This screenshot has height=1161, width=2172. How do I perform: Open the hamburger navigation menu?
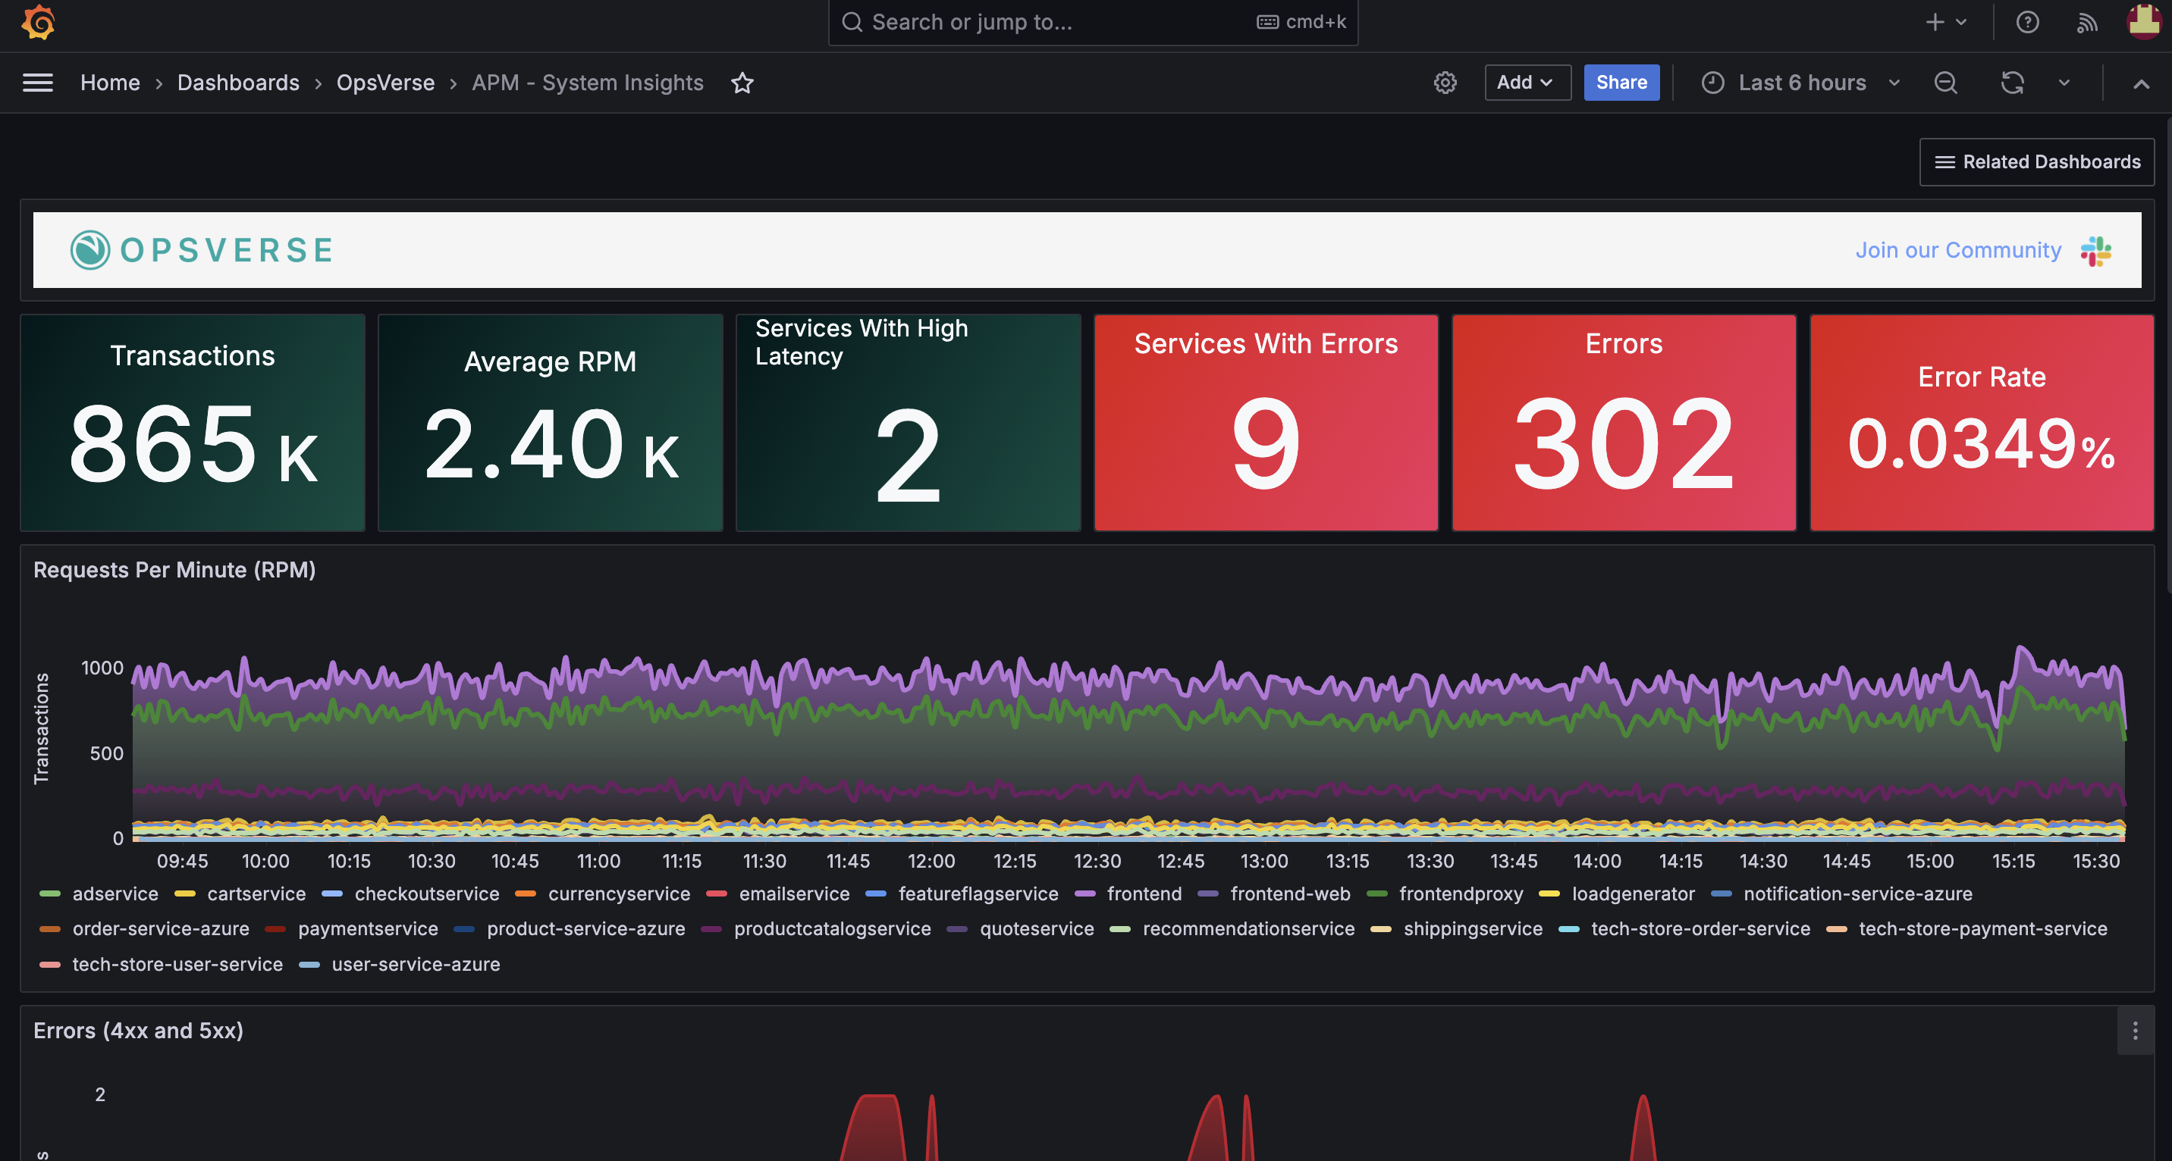[38, 83]
